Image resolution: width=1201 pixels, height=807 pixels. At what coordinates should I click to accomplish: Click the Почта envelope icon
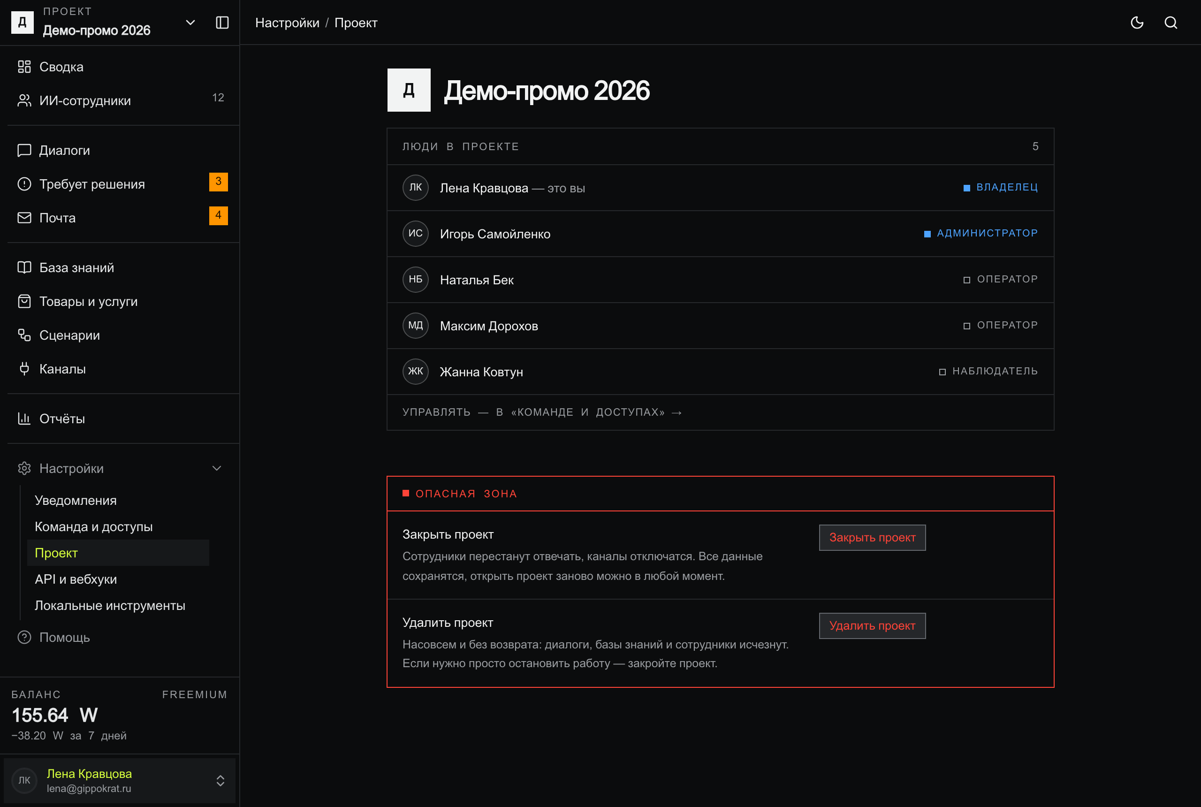(x=24, y=218)
